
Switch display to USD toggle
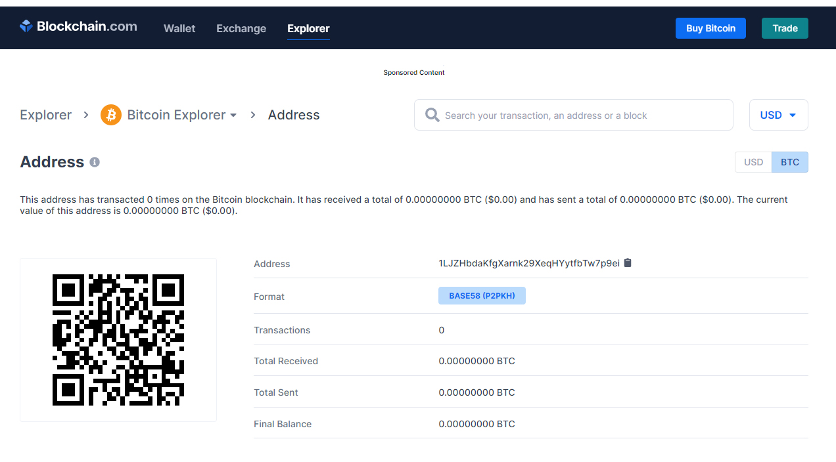(753, 162)
